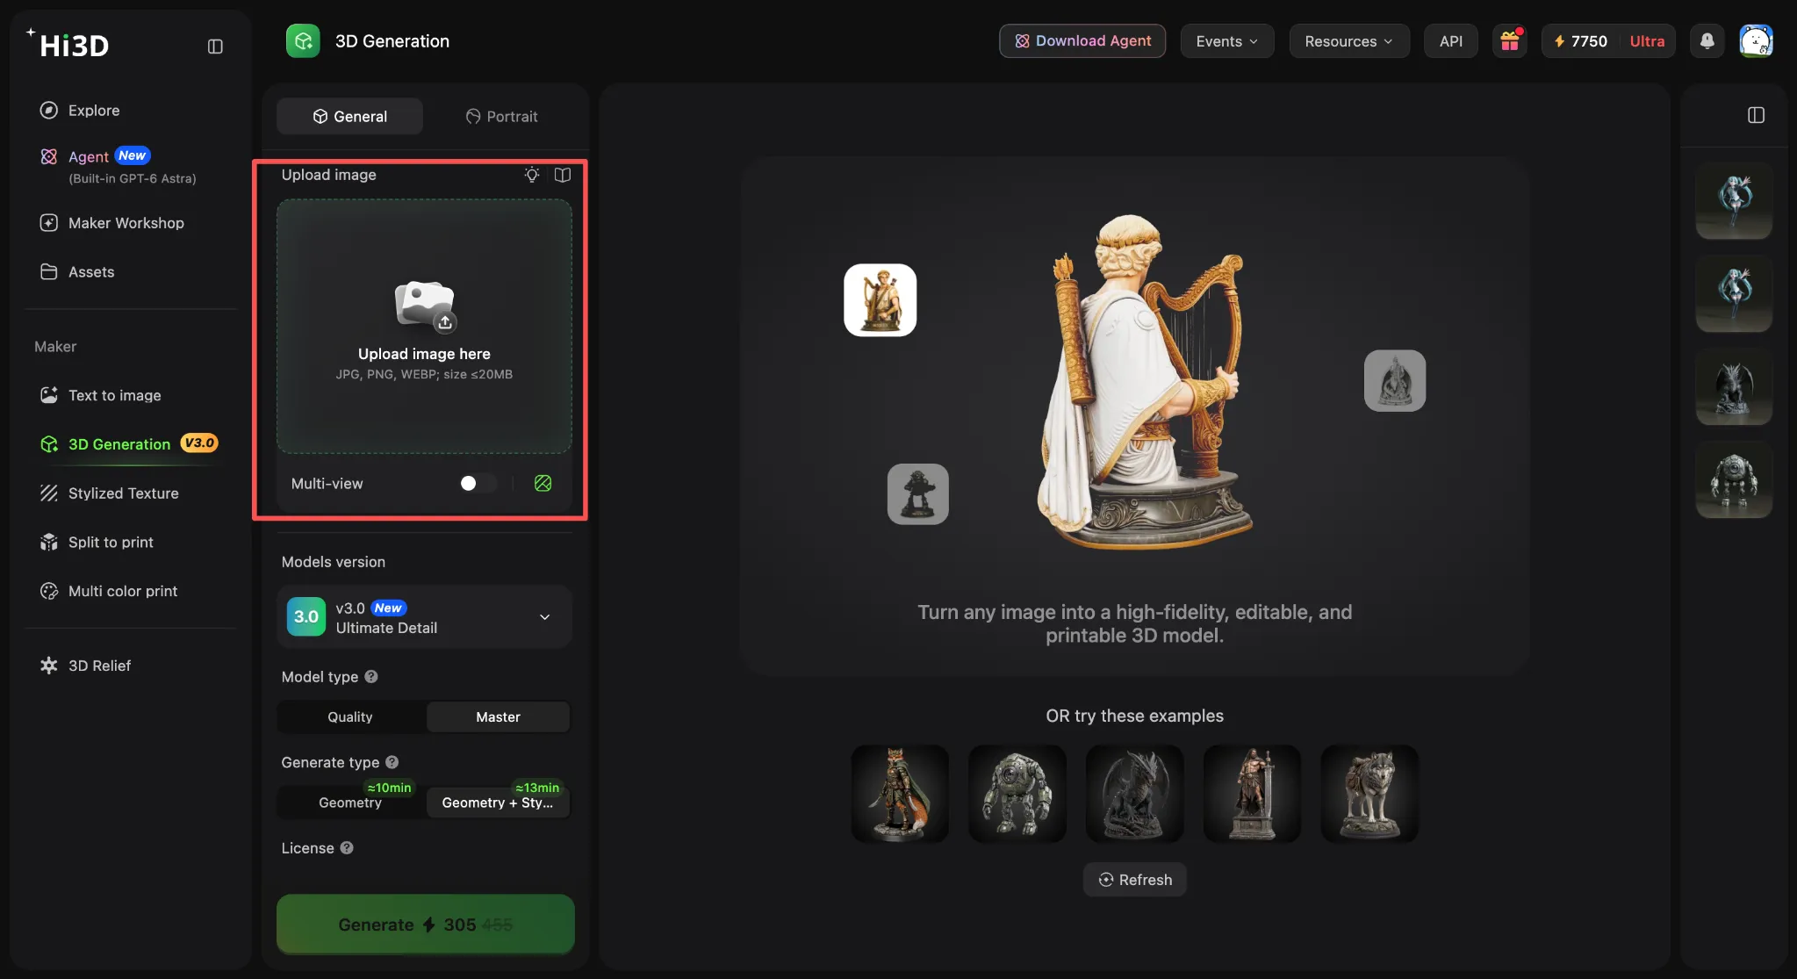This screenshot has width=1797, height=979.
Task: Open the user profile avatar
Action: [x=1756, y=41]
